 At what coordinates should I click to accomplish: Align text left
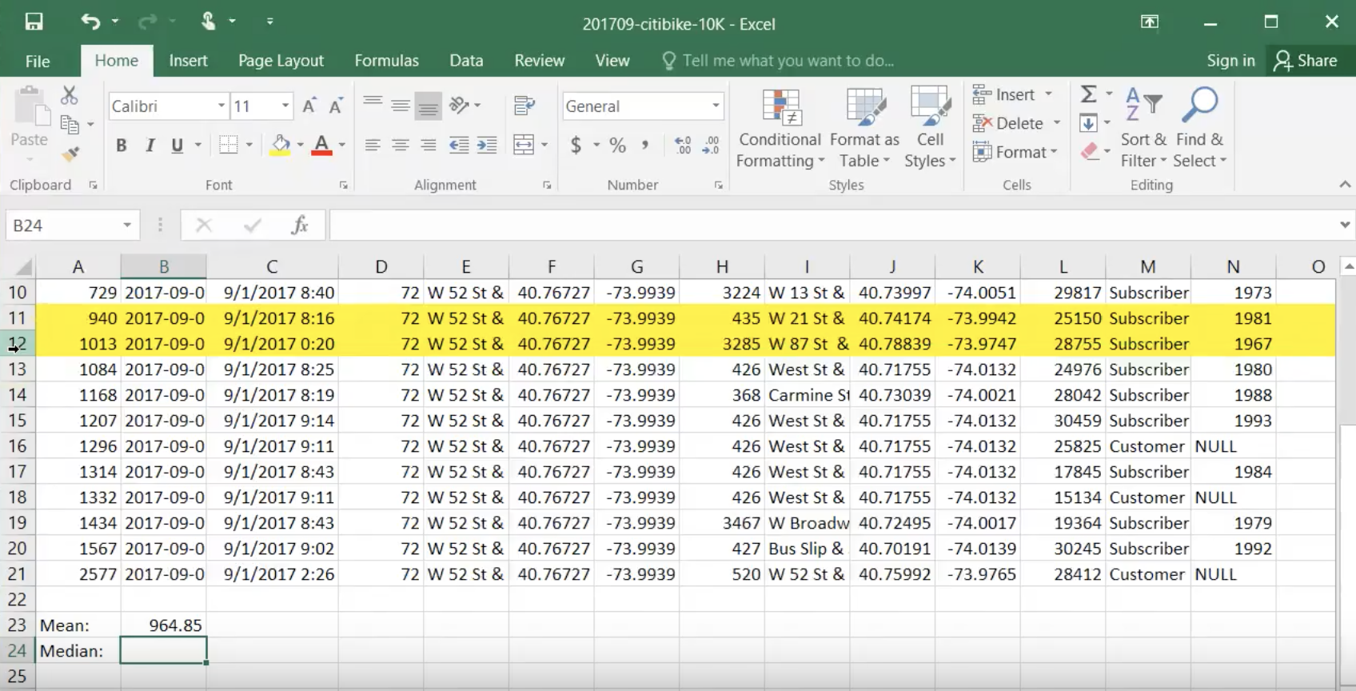[373, 145]
